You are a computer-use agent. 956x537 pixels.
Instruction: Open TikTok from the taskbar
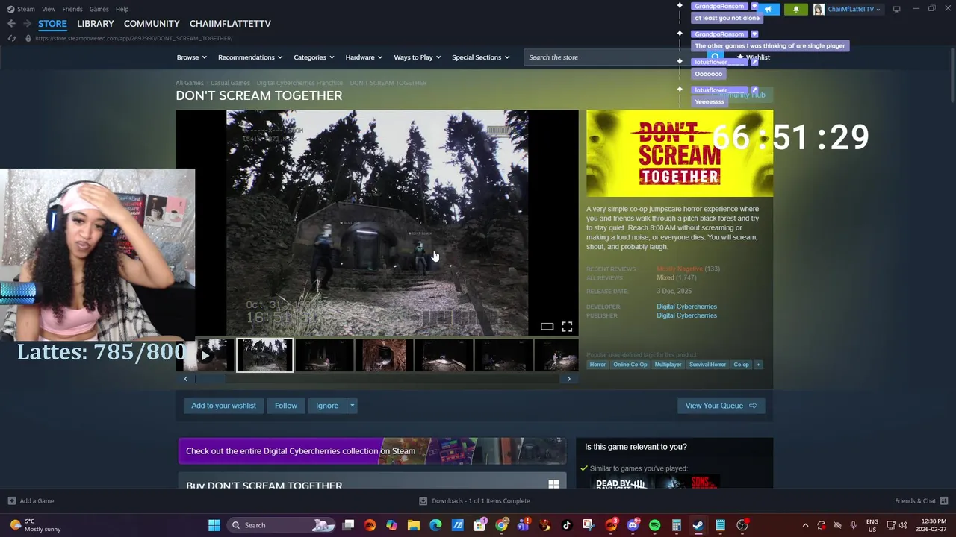567,525
